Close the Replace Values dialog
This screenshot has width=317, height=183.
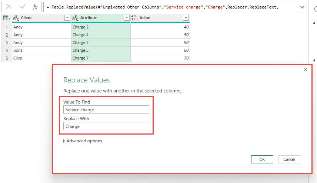click(306, 70)
